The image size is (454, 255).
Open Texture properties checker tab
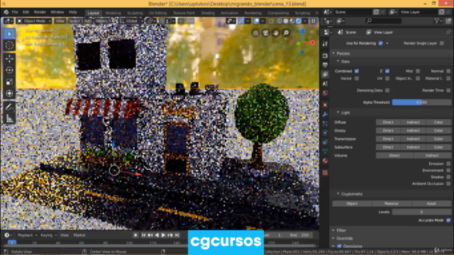click(325, 173)
